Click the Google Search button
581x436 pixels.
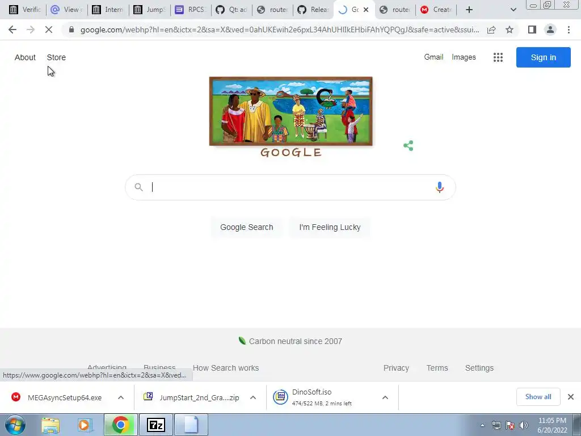[x=246, y=227]
